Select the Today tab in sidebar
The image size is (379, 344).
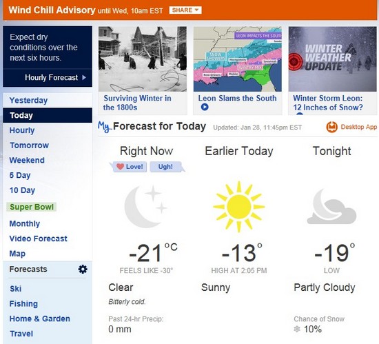click(x=48, y=115)
